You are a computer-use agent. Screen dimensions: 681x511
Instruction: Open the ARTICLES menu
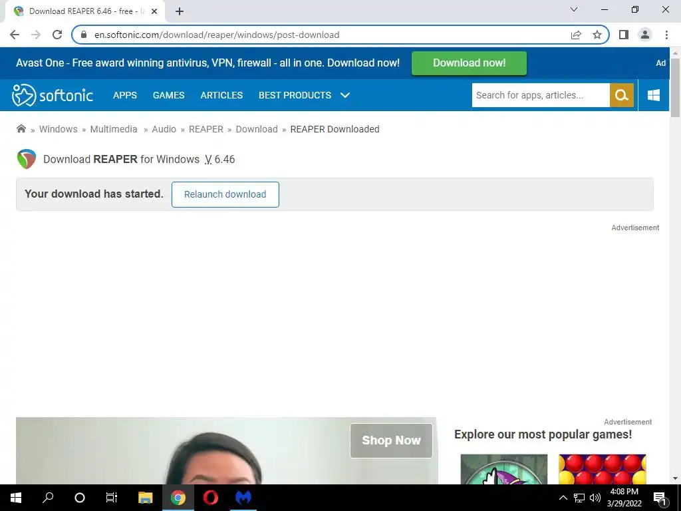tap(221, 95)
